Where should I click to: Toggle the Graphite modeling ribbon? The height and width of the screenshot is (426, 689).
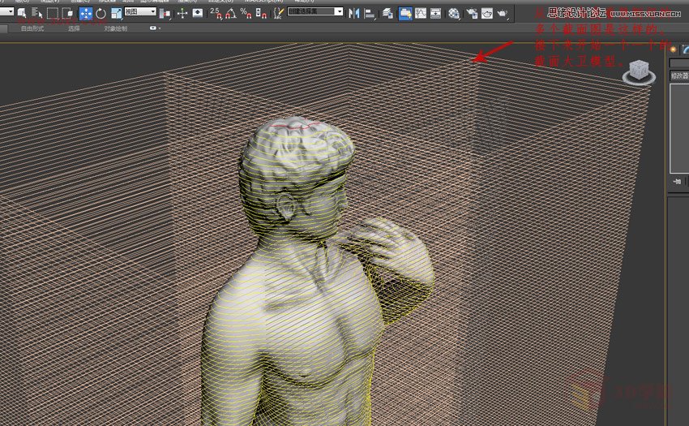coord(405,14)
